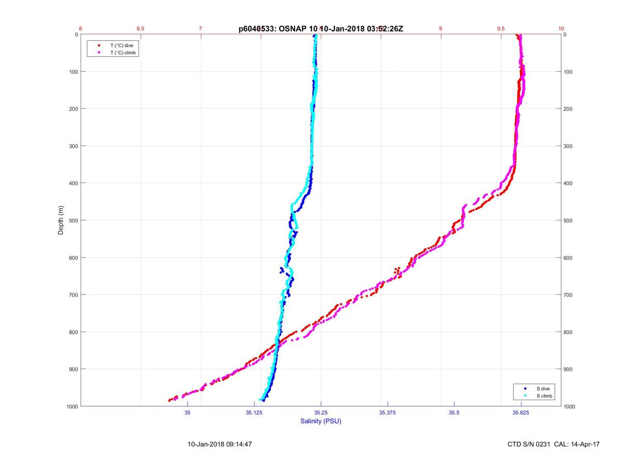Click the 35.625 salinity tick label

(521, 413)
